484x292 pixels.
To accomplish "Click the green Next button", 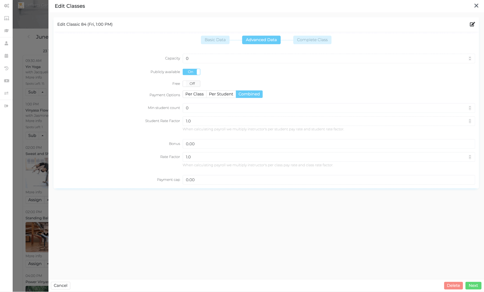I will click(x=473, y=286).
